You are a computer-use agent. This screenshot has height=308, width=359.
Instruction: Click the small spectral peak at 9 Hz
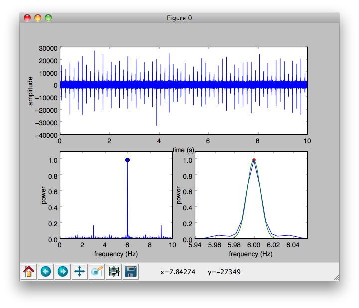click(x=161, y=231)
